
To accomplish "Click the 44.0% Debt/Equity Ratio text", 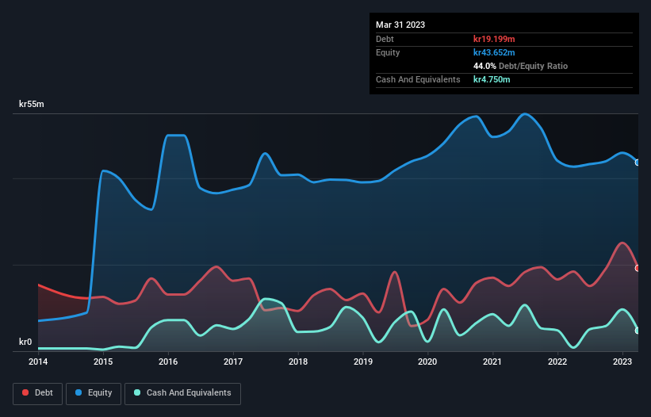I will pyautogui.click(x=521, y=66).
